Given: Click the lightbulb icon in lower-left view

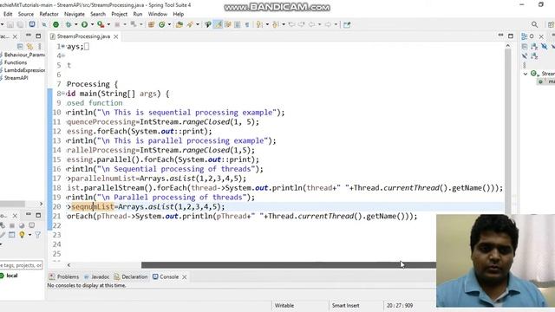Looking at the screenshot, I should pyautogui.click(x=22, y=235).
